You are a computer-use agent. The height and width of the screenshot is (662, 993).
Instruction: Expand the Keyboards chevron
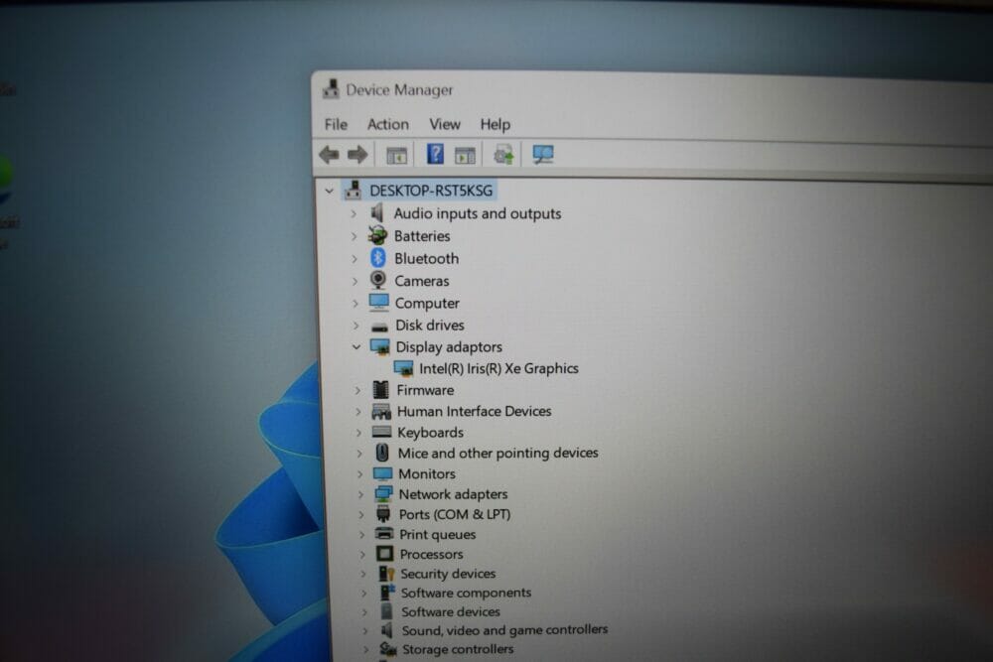pos(359,433)
